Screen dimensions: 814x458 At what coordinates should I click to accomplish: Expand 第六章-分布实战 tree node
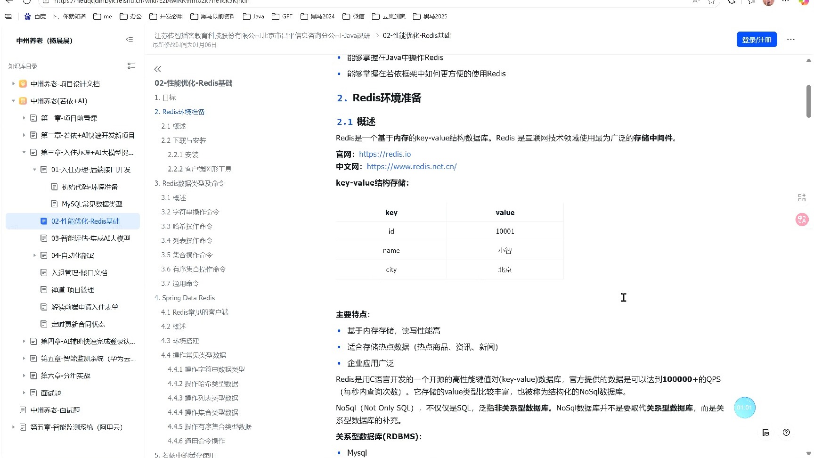[24, 376]
